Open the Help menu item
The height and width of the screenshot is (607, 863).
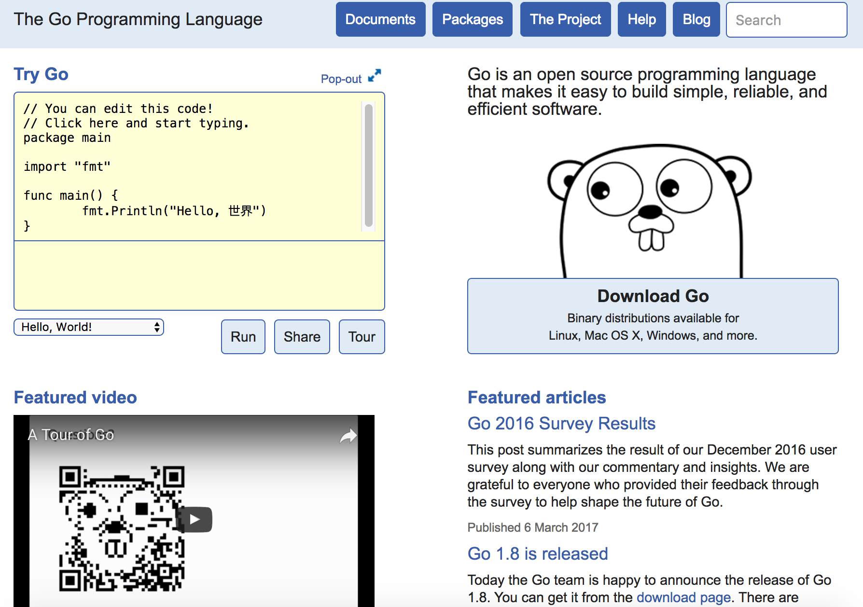coord(641,19)
